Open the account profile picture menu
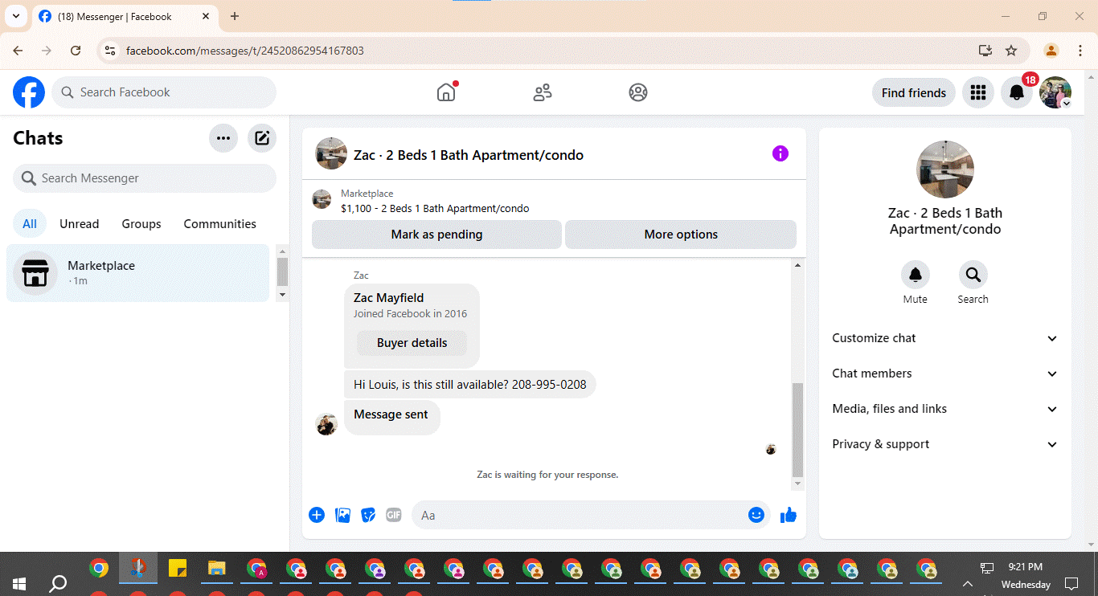 pyautogui.click(x=1055, y=92)
